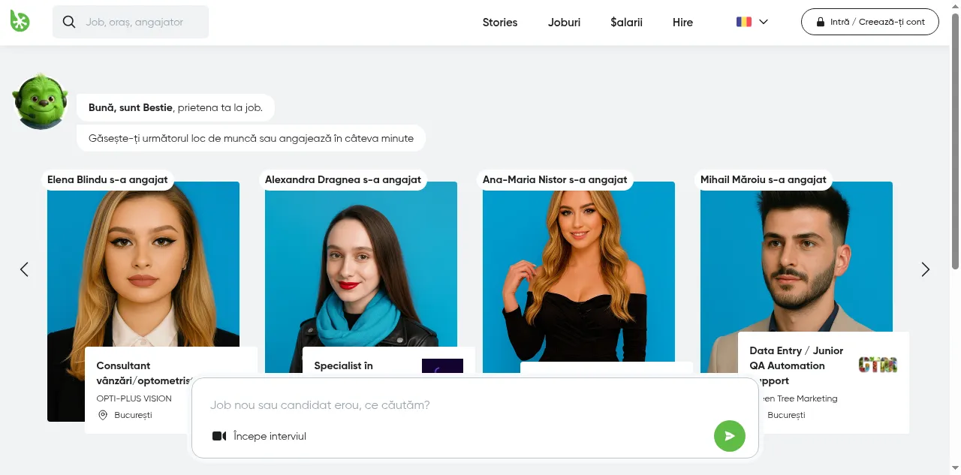961x475 pixels.
Task: Open 'Specialist în' job card title
Action: pyautogui.click(x=343, y=366)
